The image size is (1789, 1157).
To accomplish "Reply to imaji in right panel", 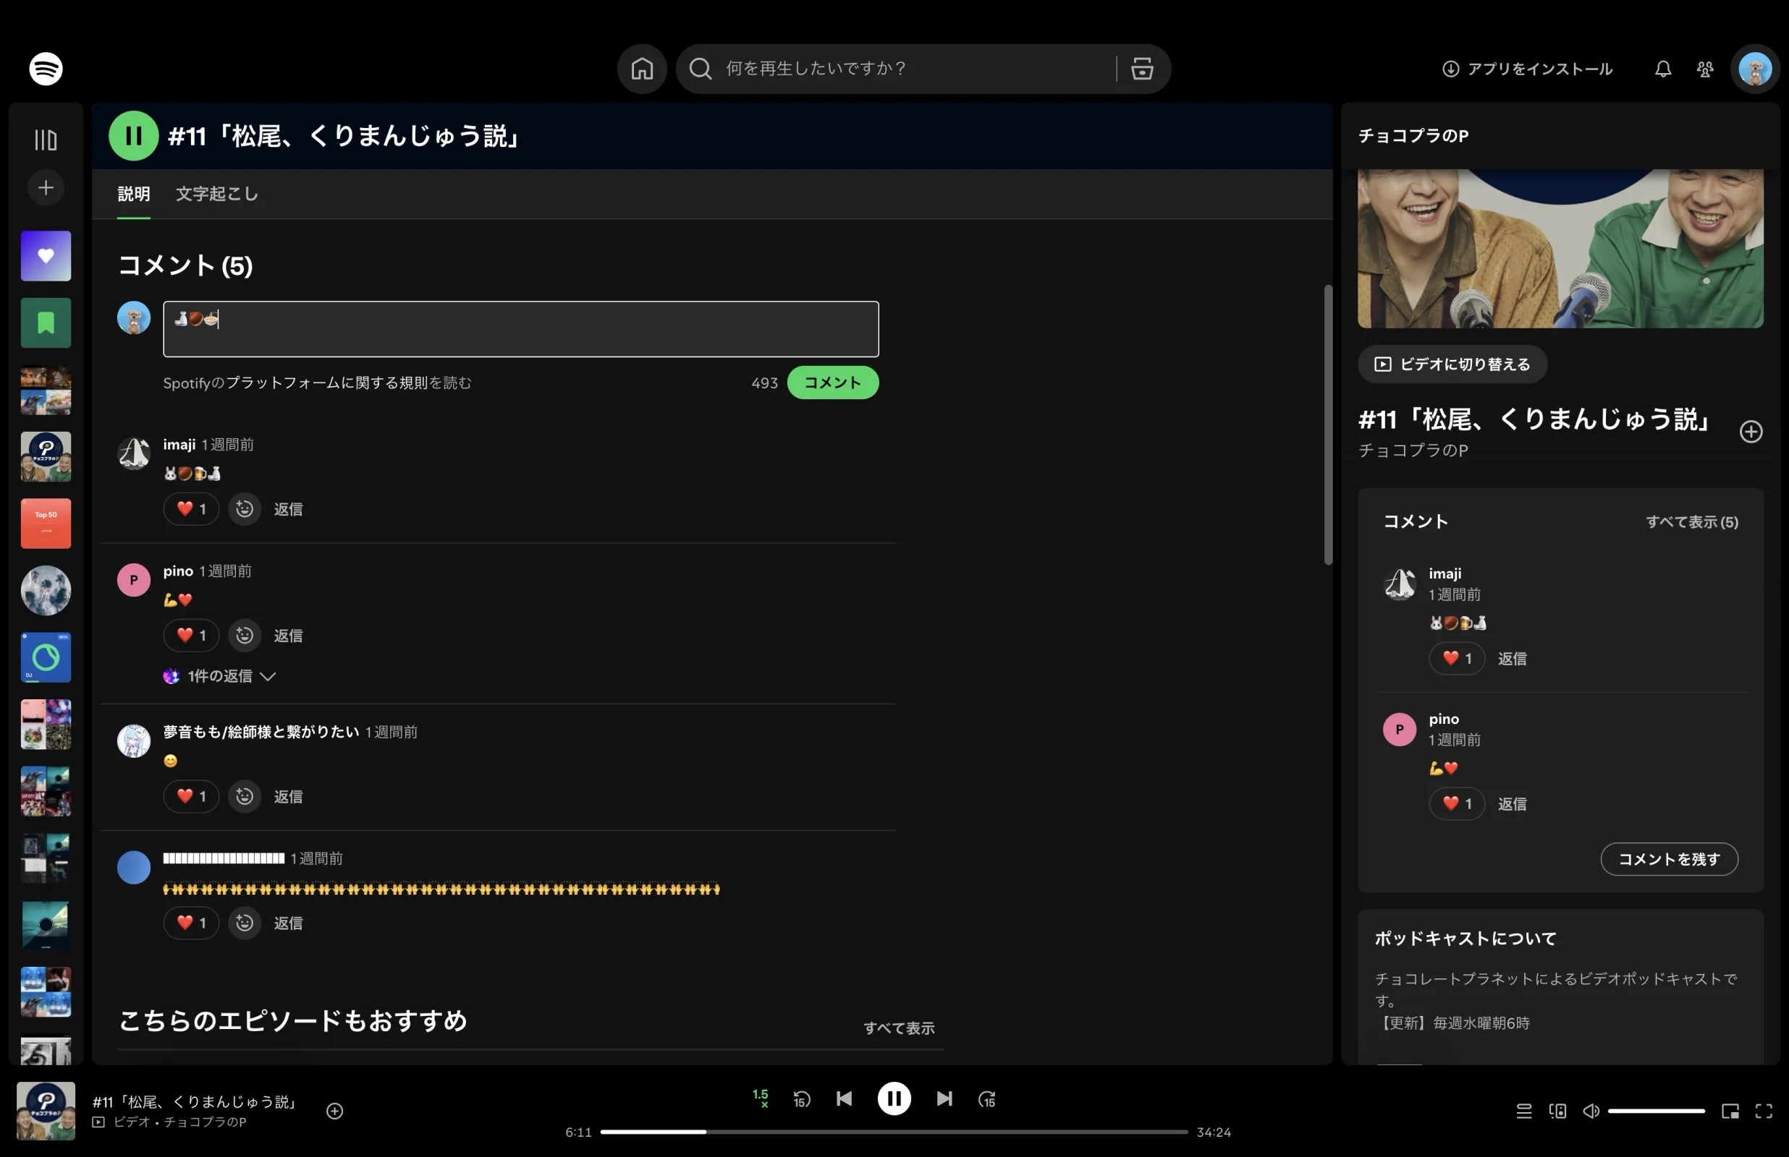I will [x=1512, y=659].
